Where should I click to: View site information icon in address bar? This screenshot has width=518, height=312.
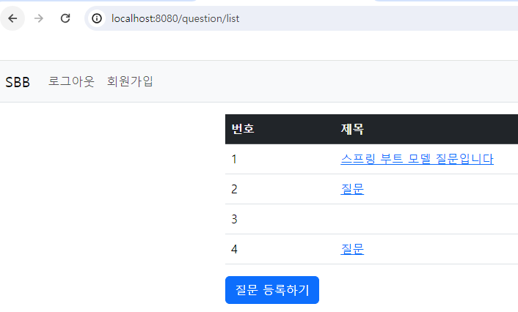pyautogui.click(x=97, y=18)
